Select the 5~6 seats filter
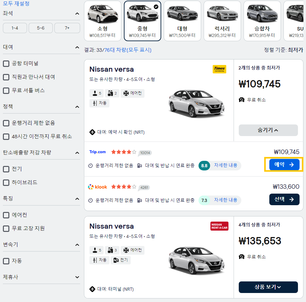This screenshot has height=302, width=306. click(41, 28)
